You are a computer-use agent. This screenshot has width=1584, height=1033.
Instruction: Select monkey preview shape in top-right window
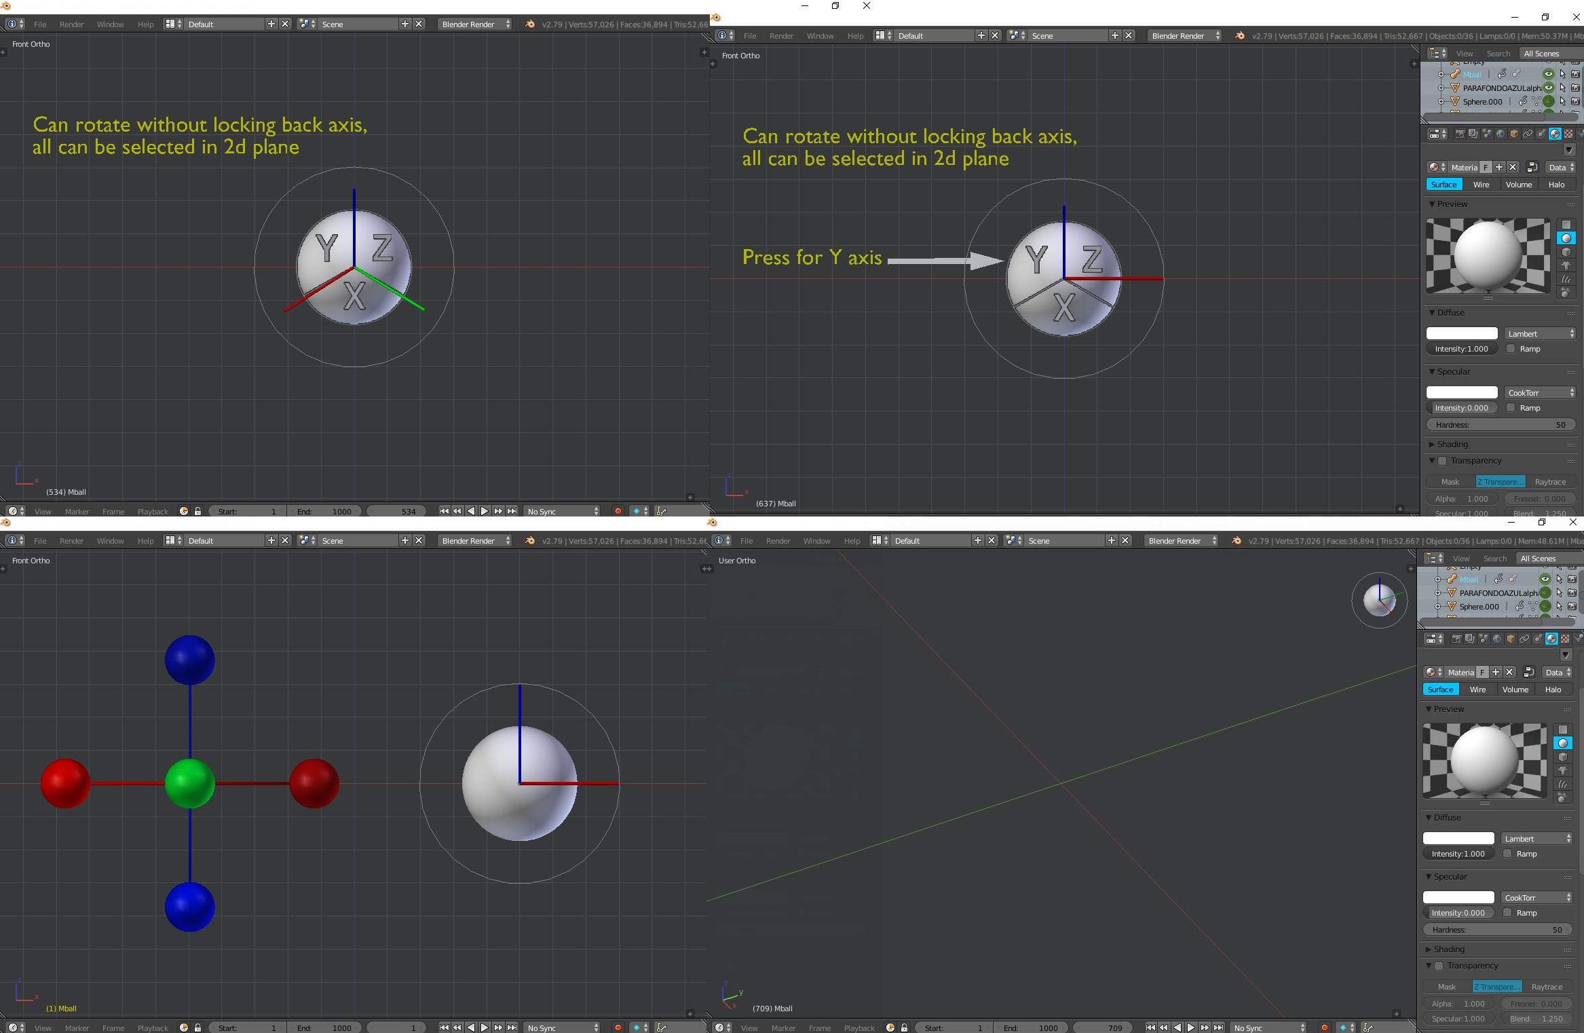point(1566,265)
